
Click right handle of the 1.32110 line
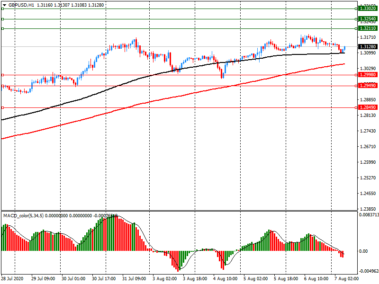[356, 28]
